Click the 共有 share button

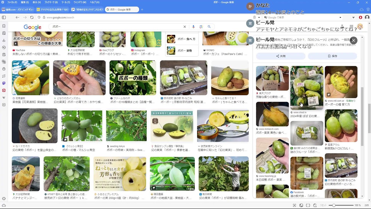281,56
